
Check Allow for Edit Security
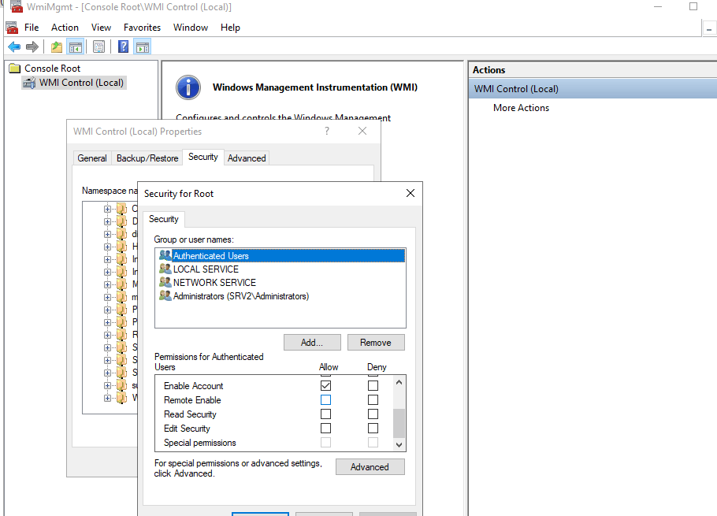point(325,429)
